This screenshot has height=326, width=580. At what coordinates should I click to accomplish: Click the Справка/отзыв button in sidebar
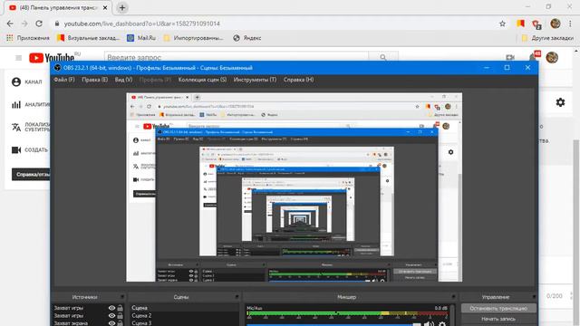pos(31,175)
